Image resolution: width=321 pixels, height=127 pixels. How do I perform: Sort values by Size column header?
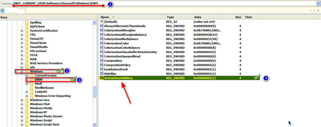(x=232, y=17)
